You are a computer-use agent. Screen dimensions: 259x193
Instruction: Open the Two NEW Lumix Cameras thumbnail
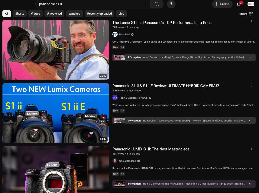56,113
